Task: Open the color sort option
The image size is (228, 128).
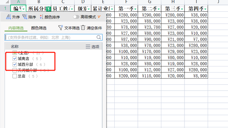Action: tap(50, 17)
